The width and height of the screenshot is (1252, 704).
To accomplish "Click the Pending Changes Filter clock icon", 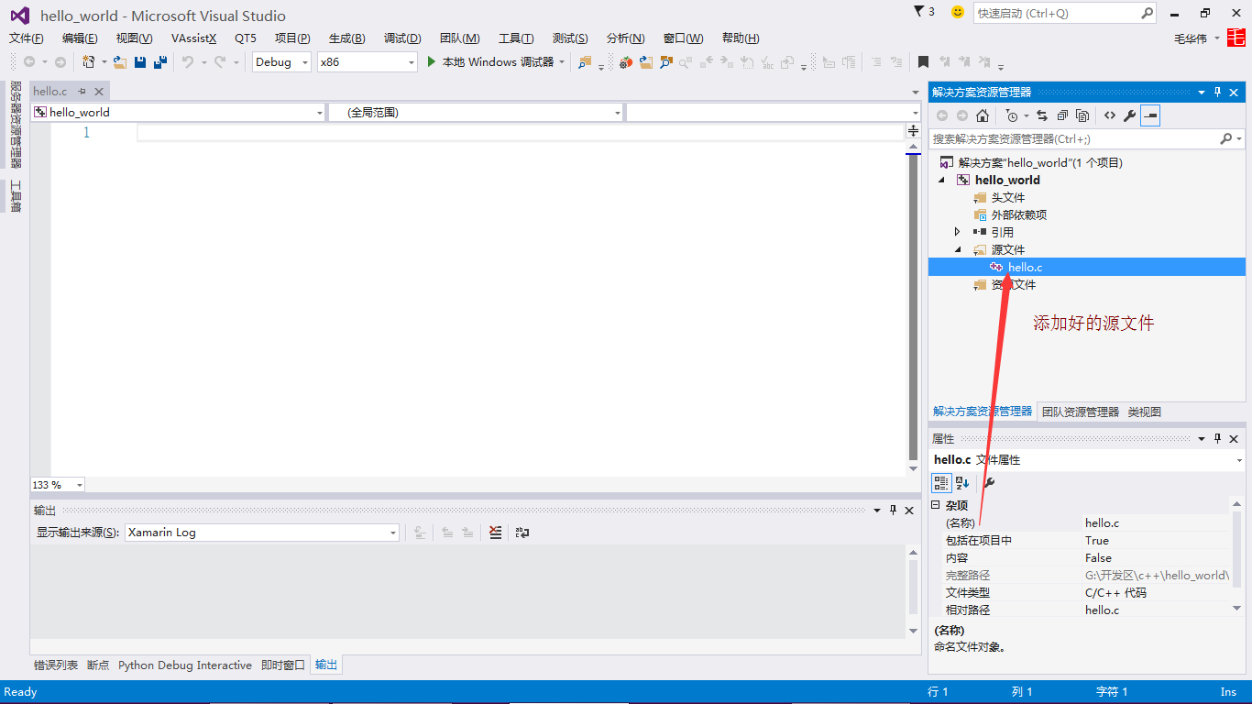I will [1011, 115].
